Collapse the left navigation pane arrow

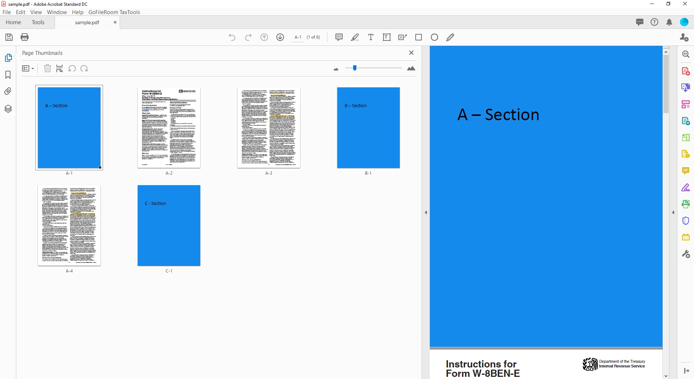(x=426, y=212)
